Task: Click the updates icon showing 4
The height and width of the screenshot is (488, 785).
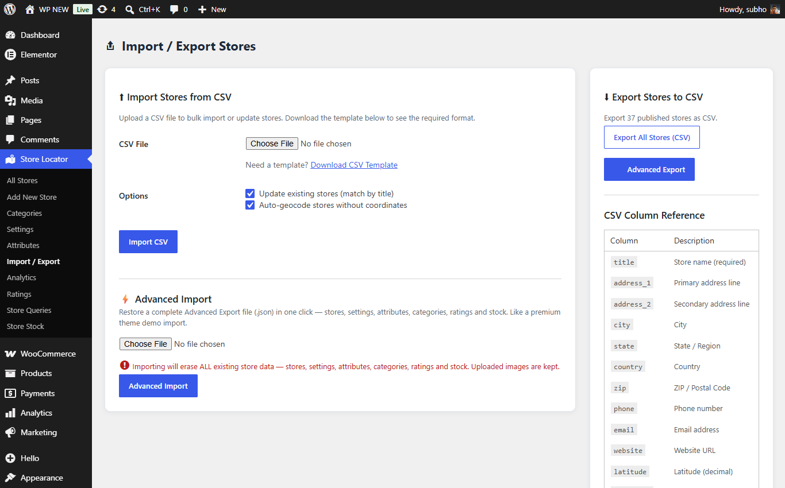Action: [102, 9]
